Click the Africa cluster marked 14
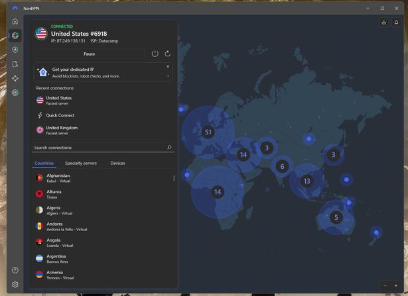 tap(218, 192)
